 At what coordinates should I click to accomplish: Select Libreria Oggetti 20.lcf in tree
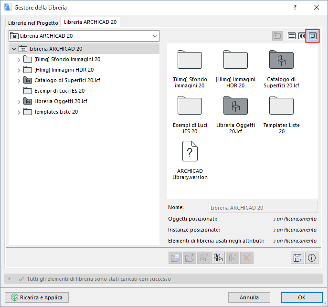pos(61,101)
